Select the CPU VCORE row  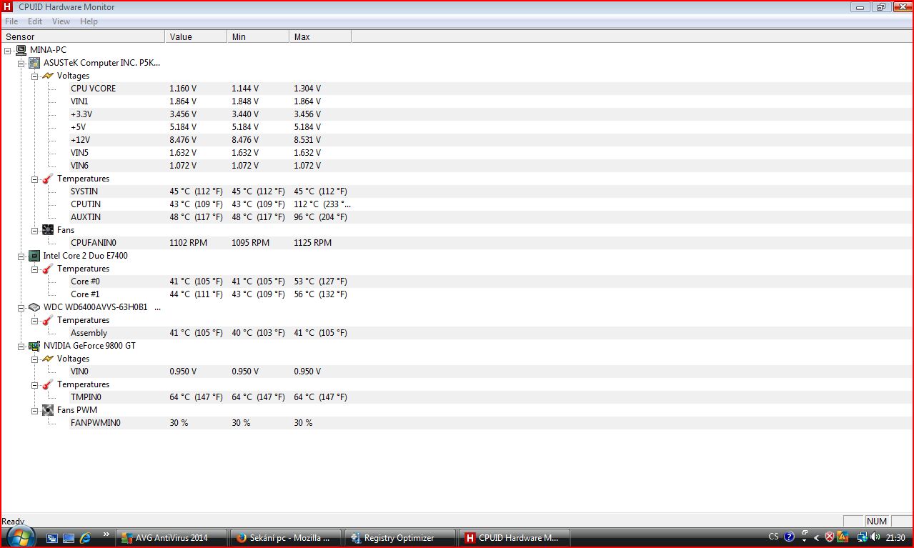click(x=93, y=89)
